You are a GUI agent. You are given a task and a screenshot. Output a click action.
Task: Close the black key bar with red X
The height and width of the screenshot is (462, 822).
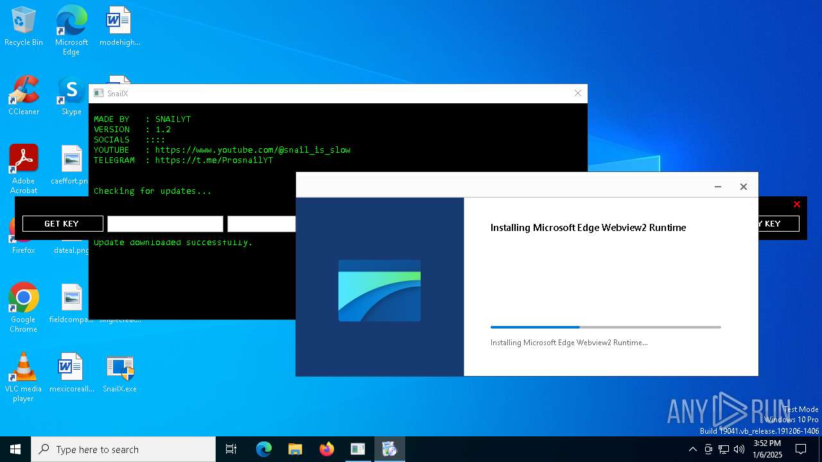coord(797,204)
